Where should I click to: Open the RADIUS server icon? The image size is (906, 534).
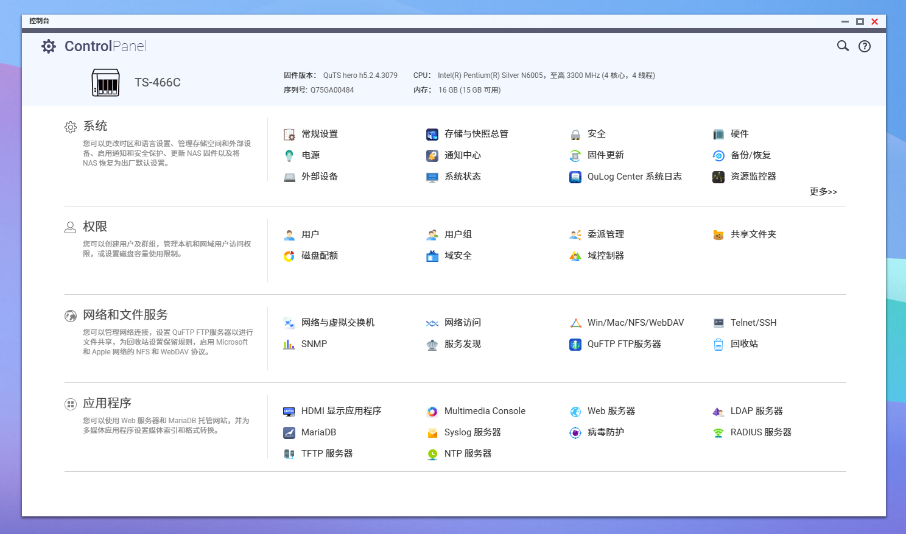coord(718,433)
